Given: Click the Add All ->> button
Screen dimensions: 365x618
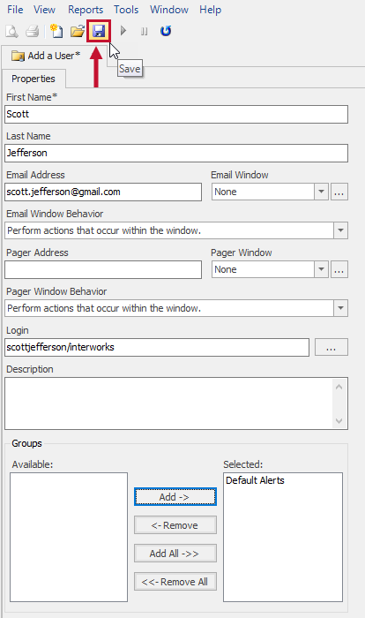Looking at the screenshot, I should point(175,554).
